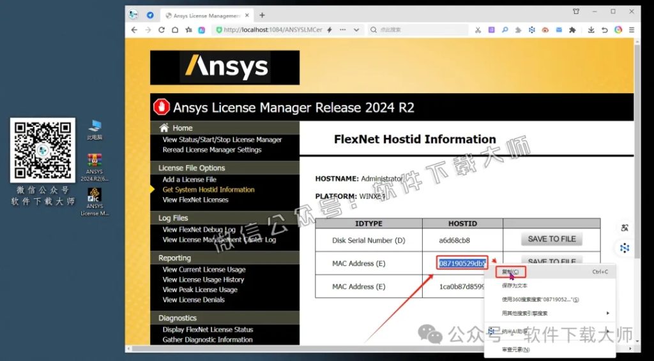Click inside the browser search box
This screenshot has height=361, width=654.
(x=419, y=30)
